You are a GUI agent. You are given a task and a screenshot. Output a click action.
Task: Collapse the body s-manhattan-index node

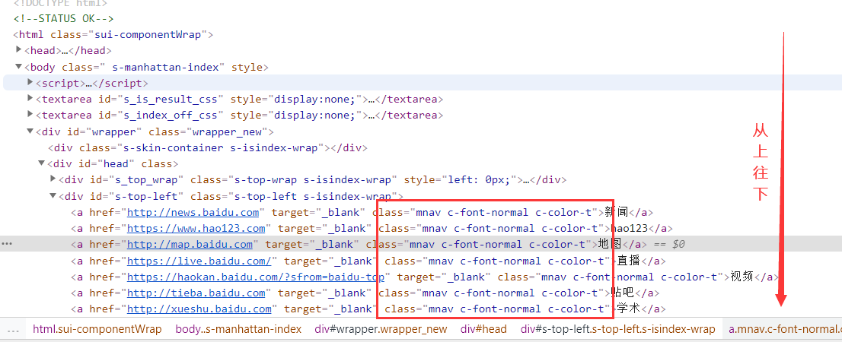coord(19,67)
